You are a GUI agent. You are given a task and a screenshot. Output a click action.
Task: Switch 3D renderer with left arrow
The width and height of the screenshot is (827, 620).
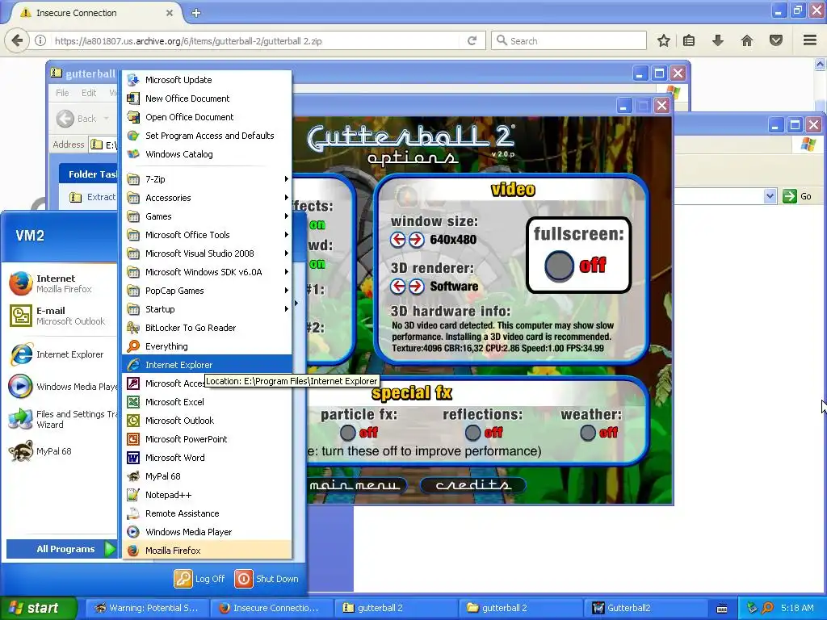(398, 287)
